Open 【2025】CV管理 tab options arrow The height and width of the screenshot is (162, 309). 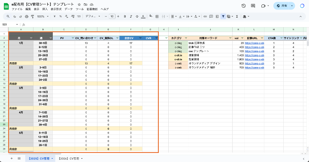[x=52, y=159]
